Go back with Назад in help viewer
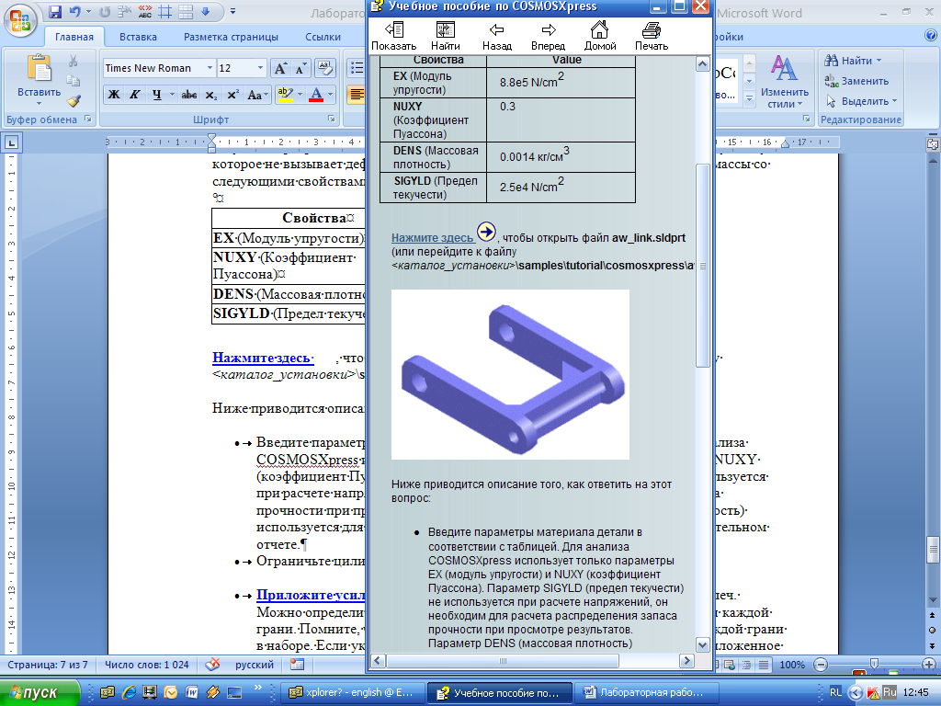The image size is (941, 706). [497, 36]
